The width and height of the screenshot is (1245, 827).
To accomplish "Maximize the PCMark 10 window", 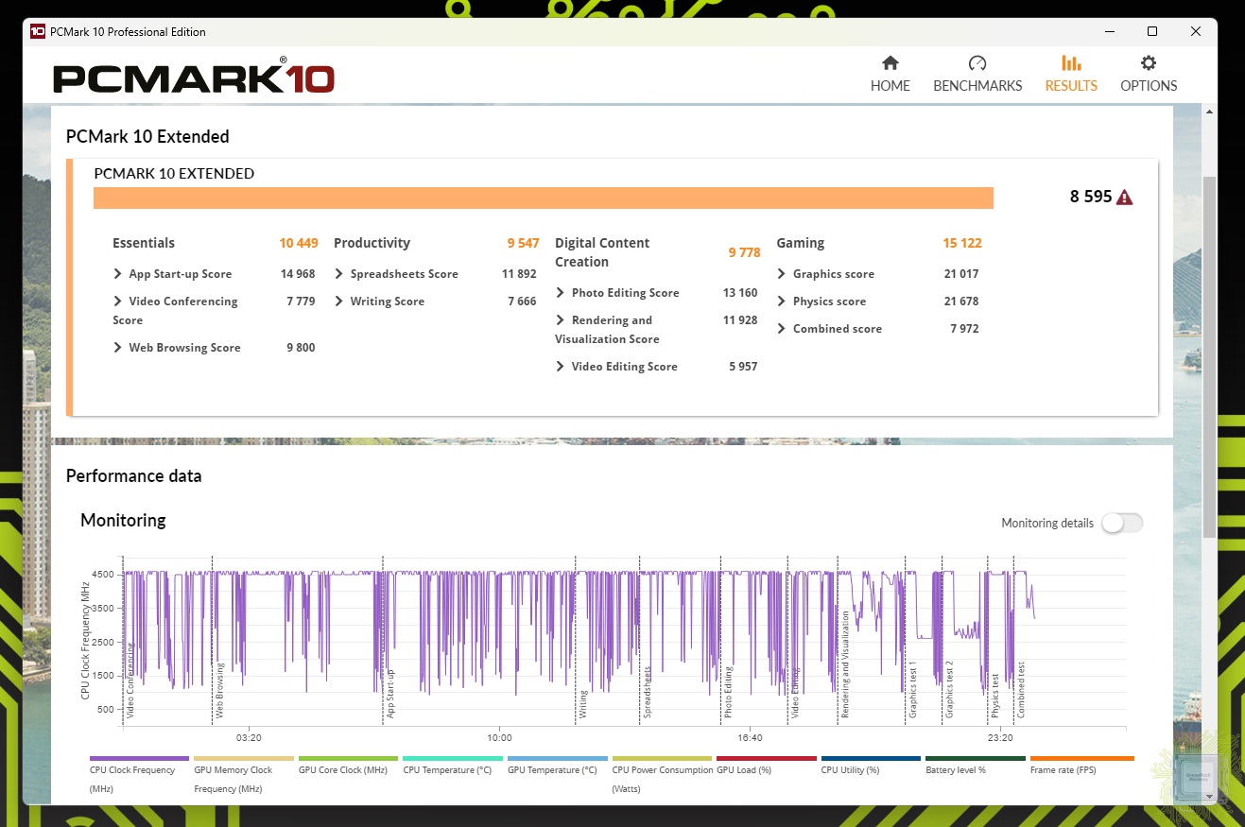I will pyautogui.click(x=1152, y=31).
